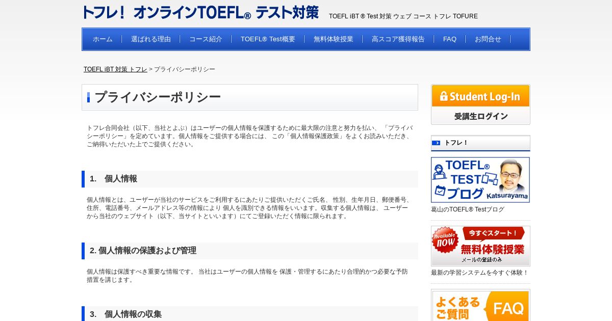Viewport: 612px width, 321px height.
Task: Open the 無料体験授業 menu item
Action: point(334,39)
